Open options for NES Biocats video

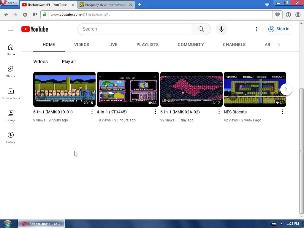[283, 112]
